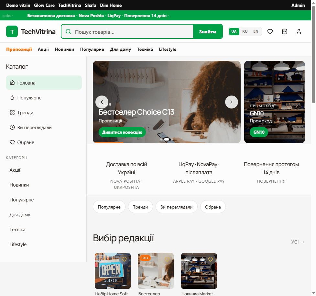Go to previous banner slide arrow

(x=102, y=102)
